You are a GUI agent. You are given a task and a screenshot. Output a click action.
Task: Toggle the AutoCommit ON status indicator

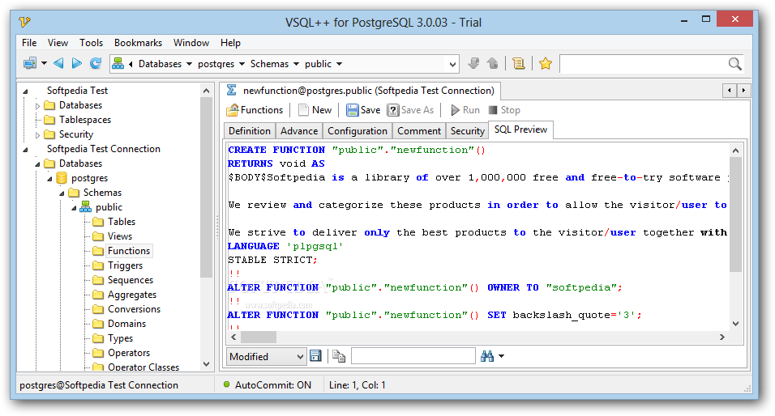click(x=268, y=385)
